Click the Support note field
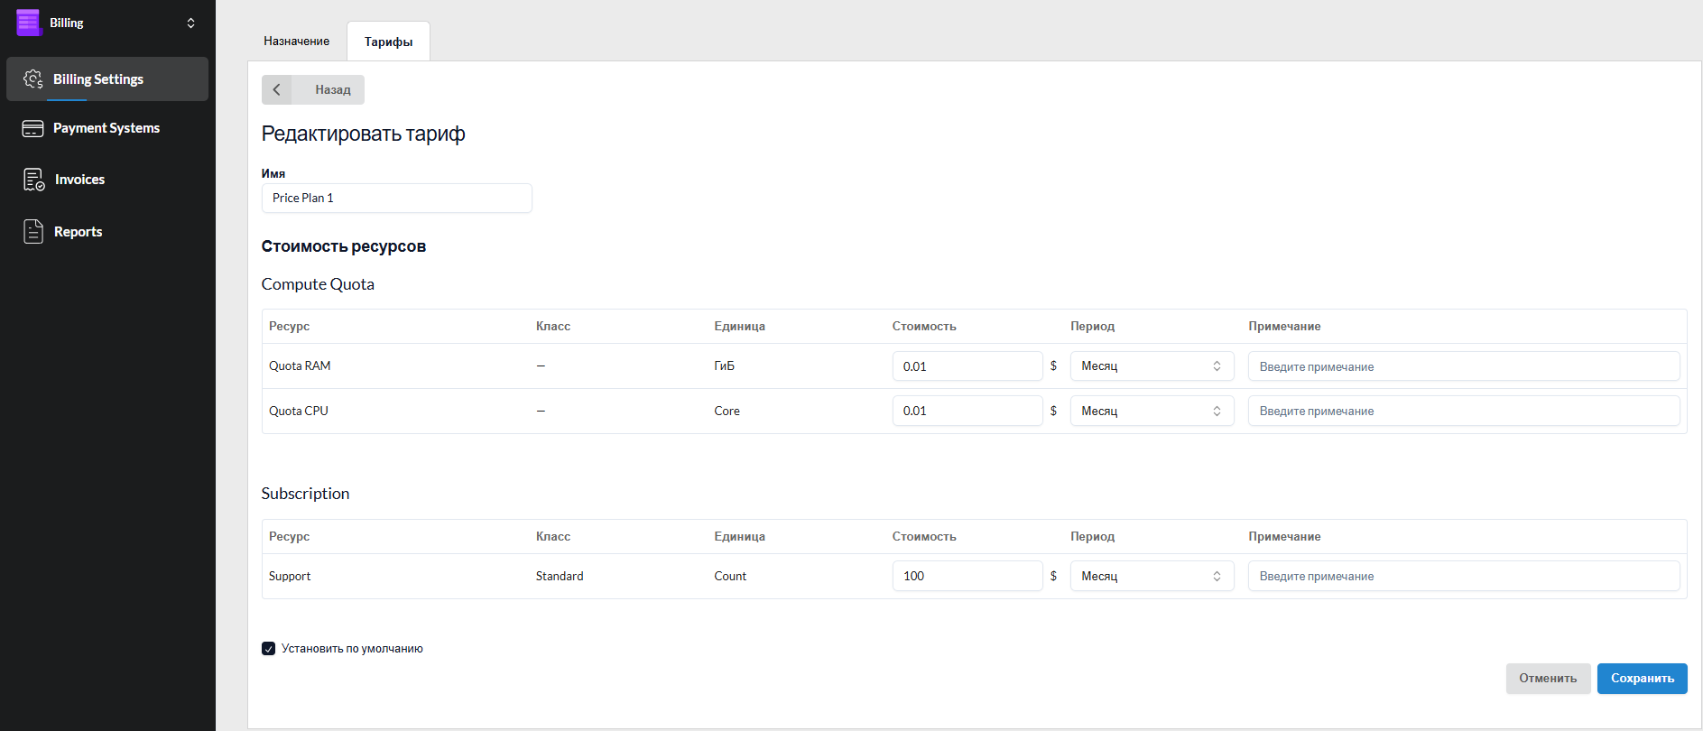The height and width of the screenshot is (731, 1703). click(1464, 576)
